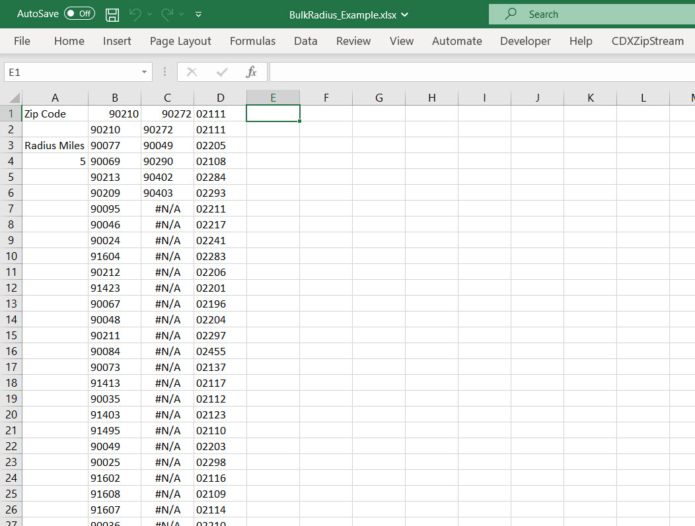Click into the formula bar input
This screenshot has height=526, width=695.
click(x=482, y=72)
